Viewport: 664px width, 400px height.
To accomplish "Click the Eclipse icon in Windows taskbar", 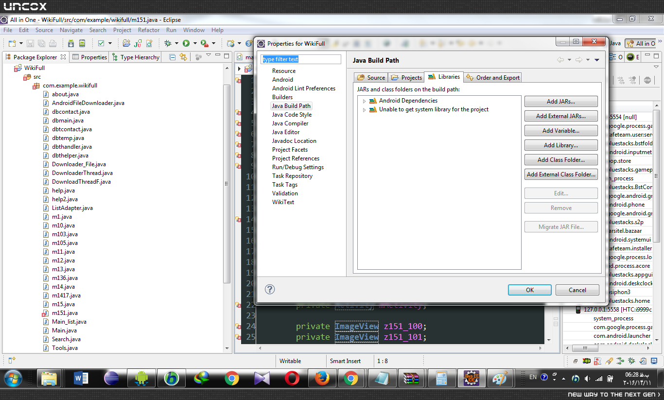I will click(x=111, y=378).
